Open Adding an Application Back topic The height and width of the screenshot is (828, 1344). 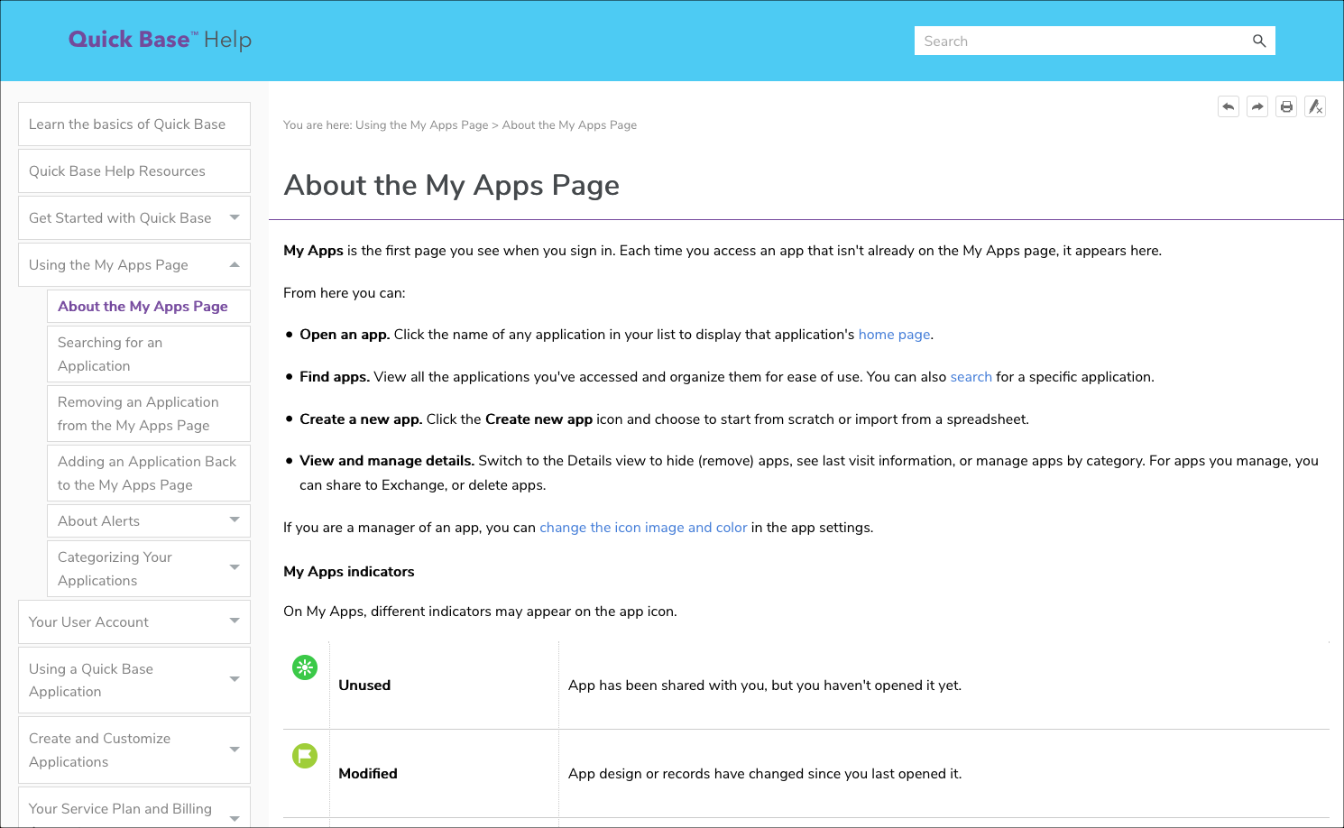point(149,473)
